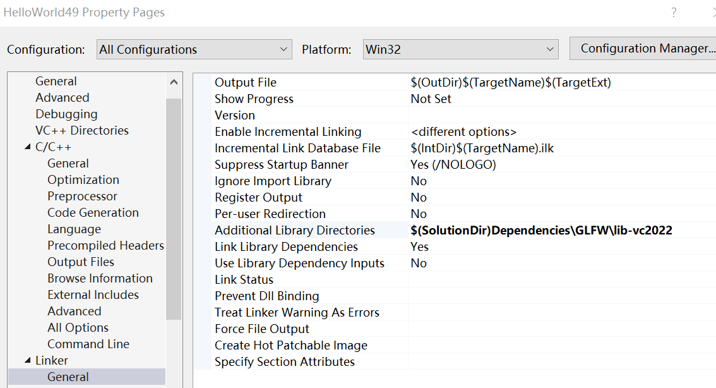The image size is (716, 388).
Task: Open the Help question mark icon
Action: [674, 13]
